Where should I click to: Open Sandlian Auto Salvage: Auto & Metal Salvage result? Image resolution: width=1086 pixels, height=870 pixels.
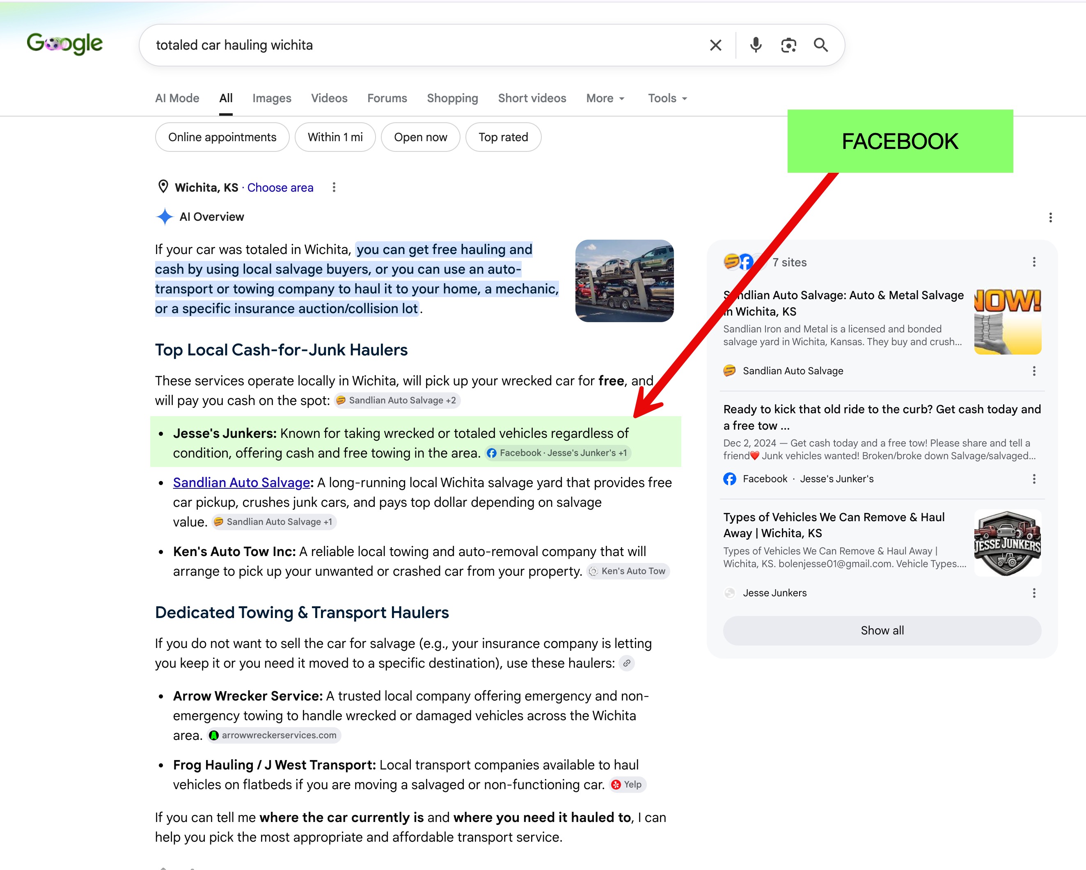click(844, 303)
